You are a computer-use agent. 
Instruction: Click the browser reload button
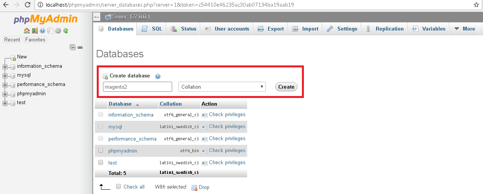click(x=28, y=5)
